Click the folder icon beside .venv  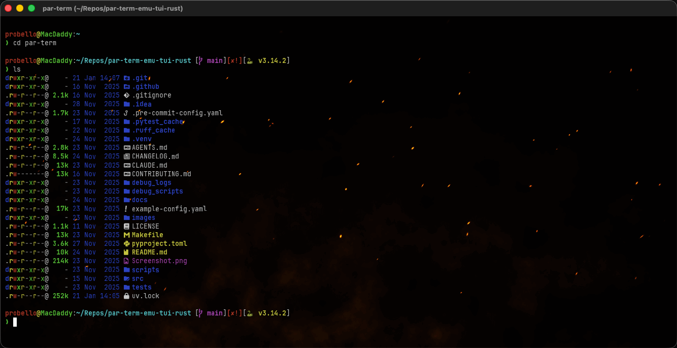(127, 139)
